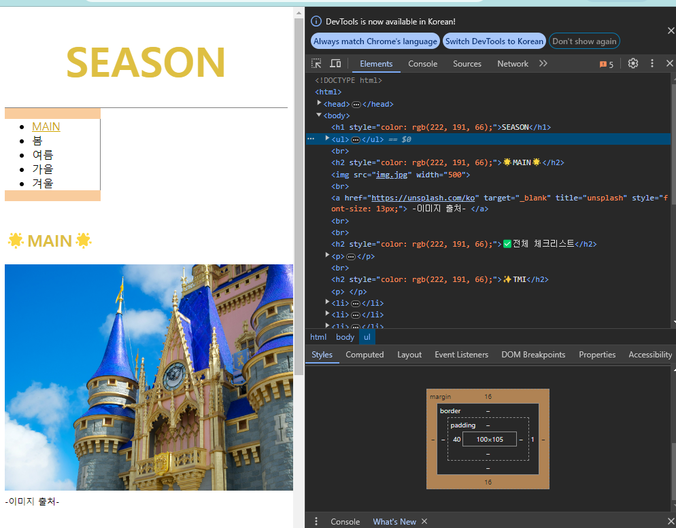Click the SEASON heading on the page

(x=146, y=63)
